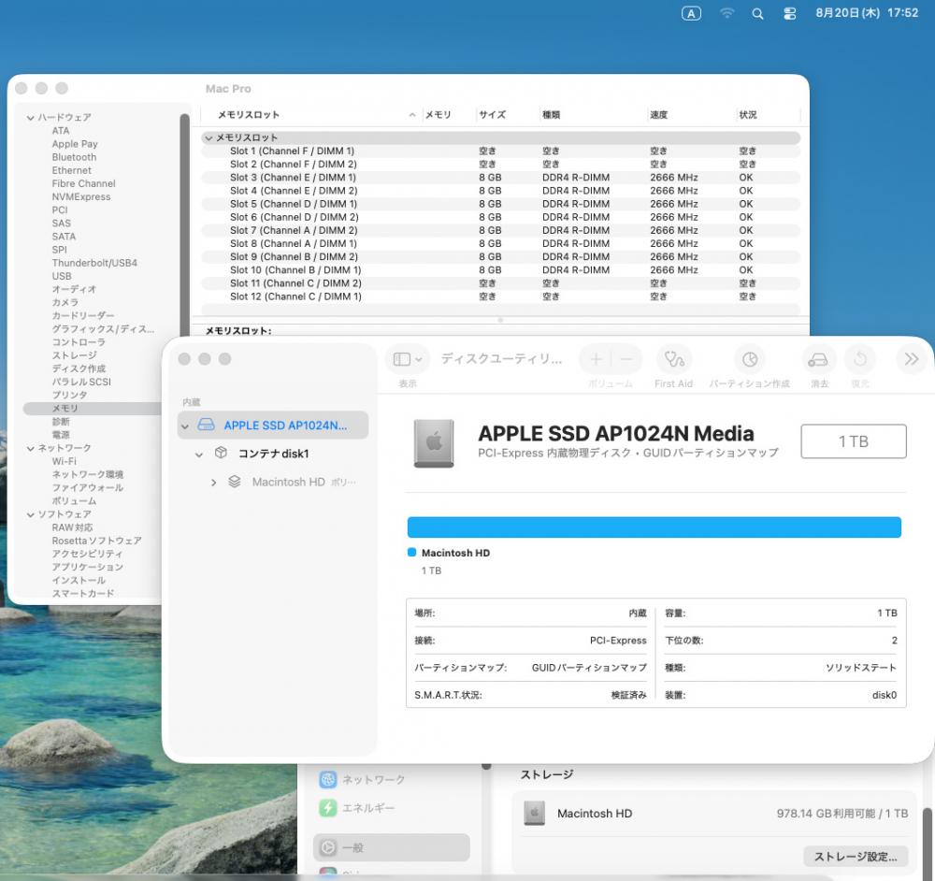Run First Aid from Disk Utility toolbar
Viewport: 935px width, 881px height.
674,359
